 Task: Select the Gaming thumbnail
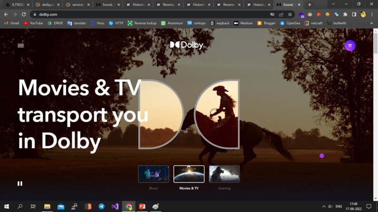coord(225,174)
